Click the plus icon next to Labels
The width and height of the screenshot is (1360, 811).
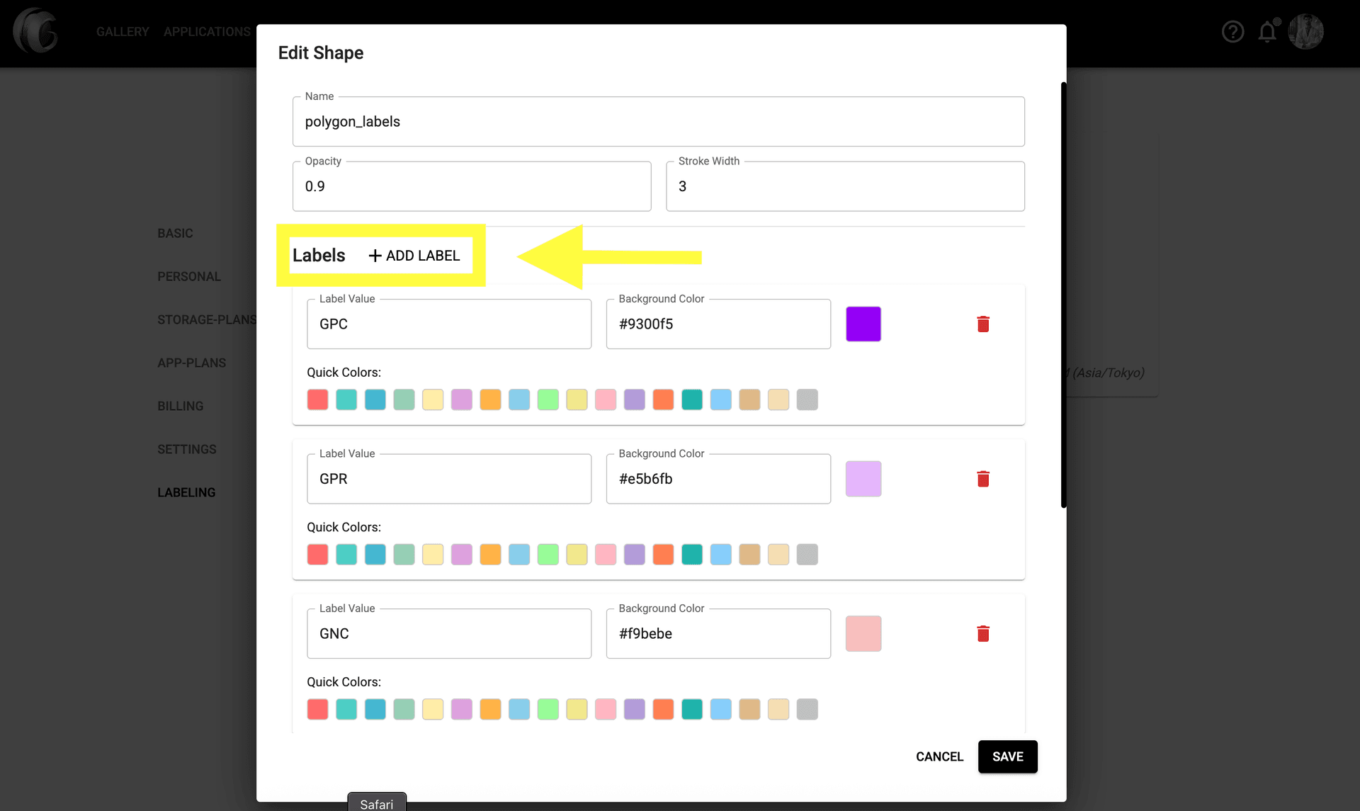[x=374, y=255]
